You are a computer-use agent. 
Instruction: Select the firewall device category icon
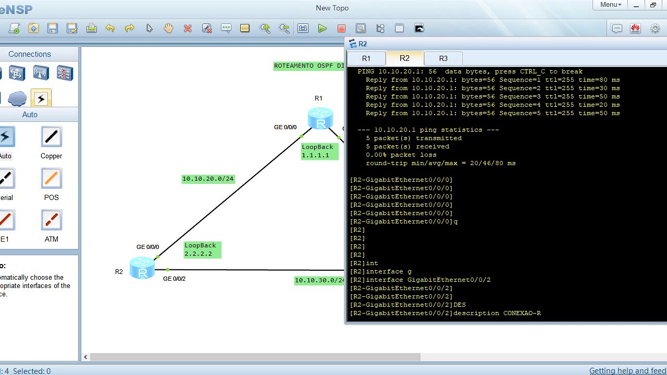click(x=65, y=73)
